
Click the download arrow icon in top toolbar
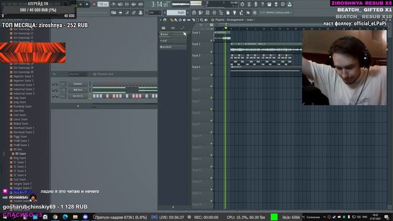pos(289,4)
